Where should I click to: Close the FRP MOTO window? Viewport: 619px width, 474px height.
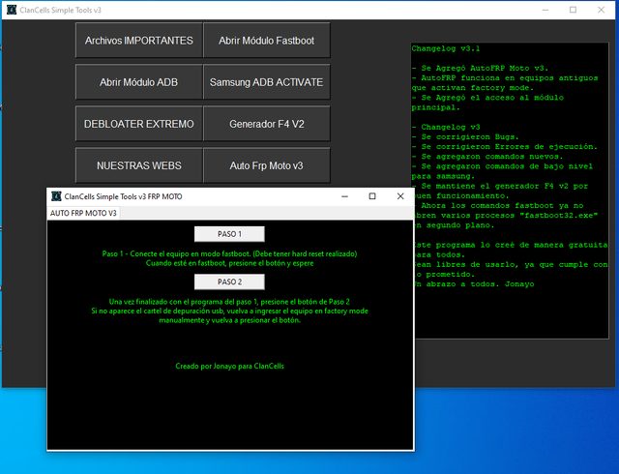pos(400,196)
